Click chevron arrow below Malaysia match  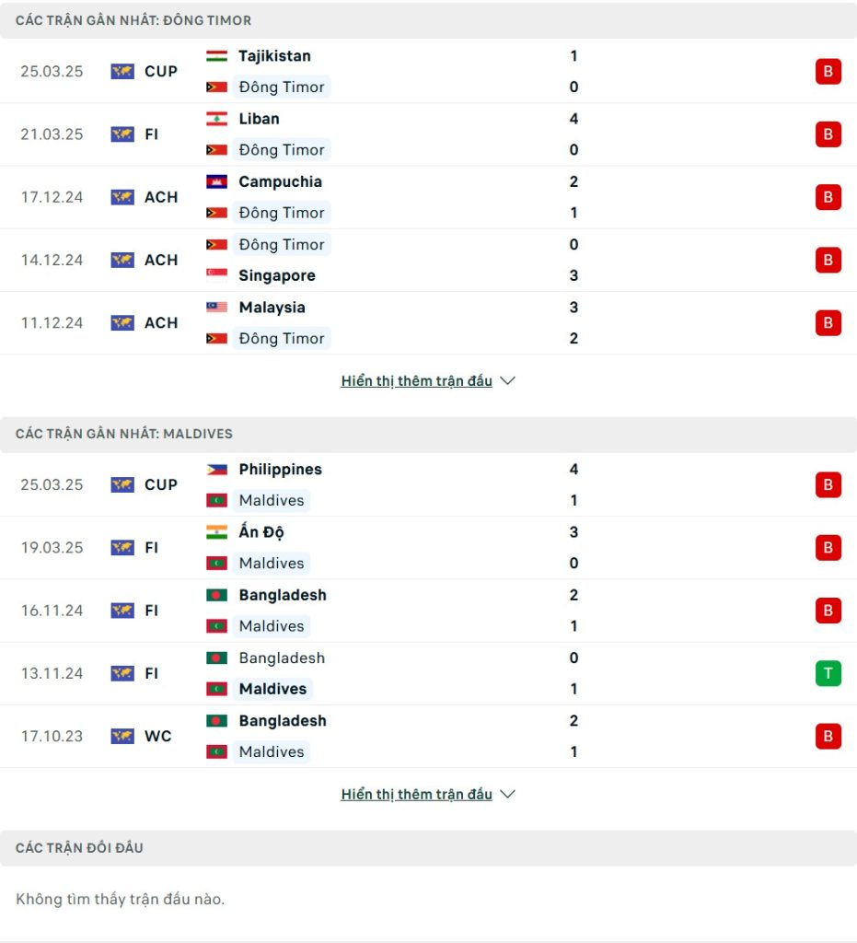[x=508, y=380]
